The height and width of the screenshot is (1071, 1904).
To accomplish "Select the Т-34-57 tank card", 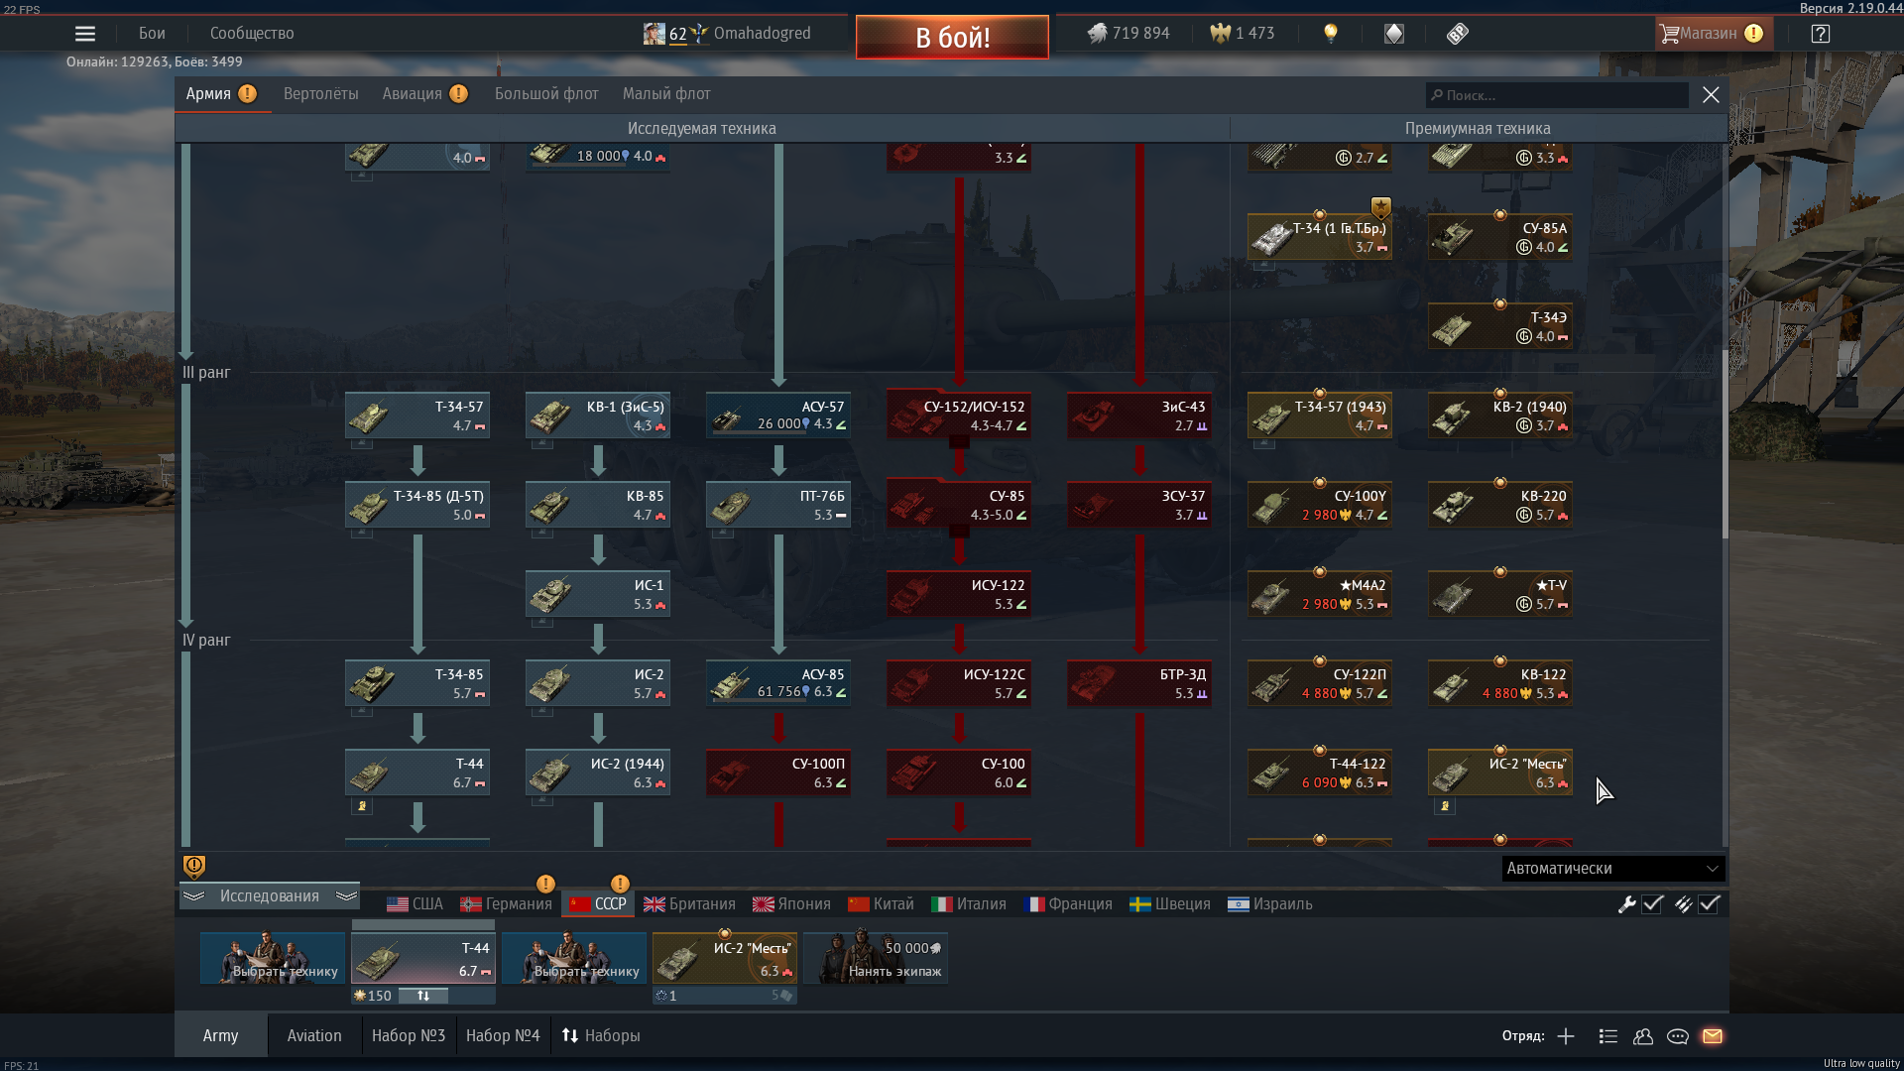I will [417, 416].
